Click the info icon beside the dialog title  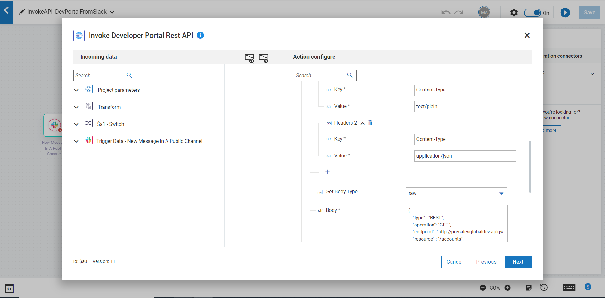tap(200, 35)
